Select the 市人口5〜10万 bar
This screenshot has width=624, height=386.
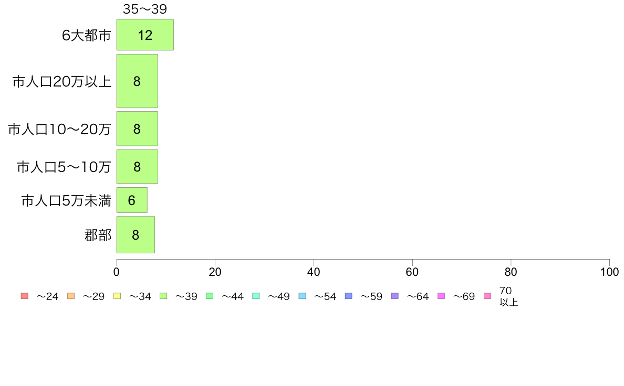pos(137,167)
